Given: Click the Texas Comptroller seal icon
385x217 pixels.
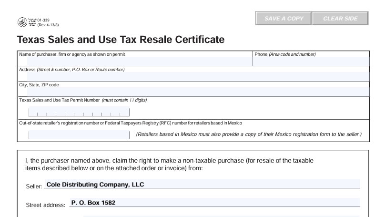Looking at the screenshot, I should tap(22, 22).
